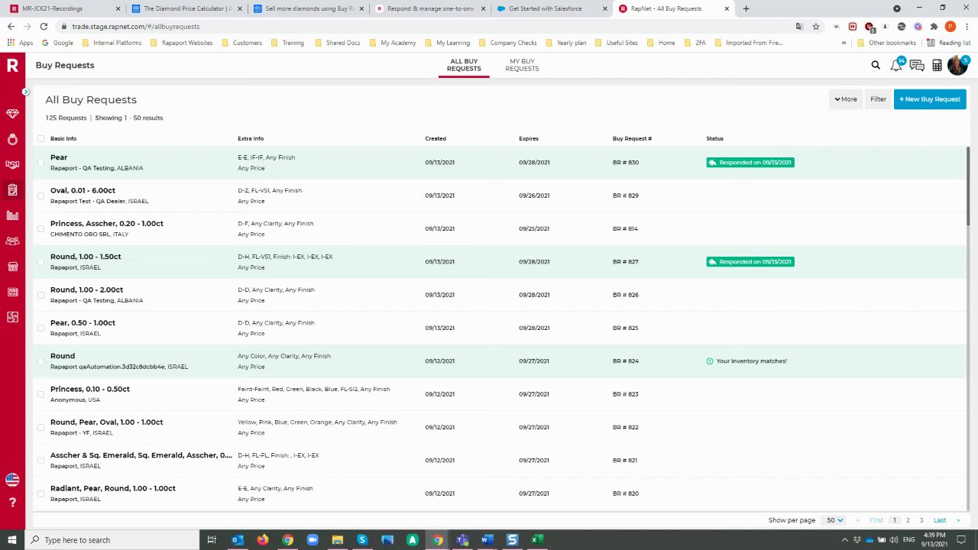Switch to The Diamond Price Calculator tab
Viewport: 978px width, 550px height.
pyautogui.click(x=186, y=8)
